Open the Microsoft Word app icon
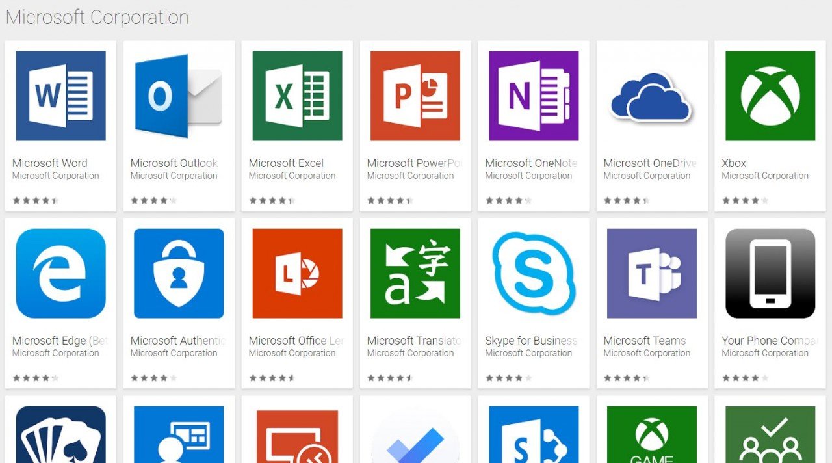 (x=60, y=96)
